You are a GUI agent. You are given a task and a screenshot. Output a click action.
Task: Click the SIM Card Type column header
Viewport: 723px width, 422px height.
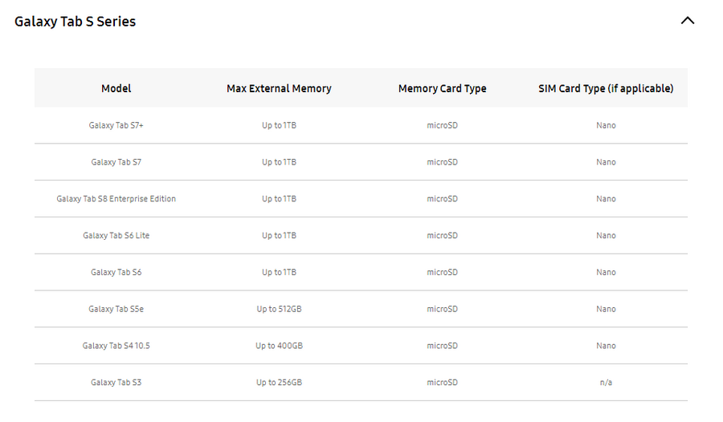tap(606, 88)
